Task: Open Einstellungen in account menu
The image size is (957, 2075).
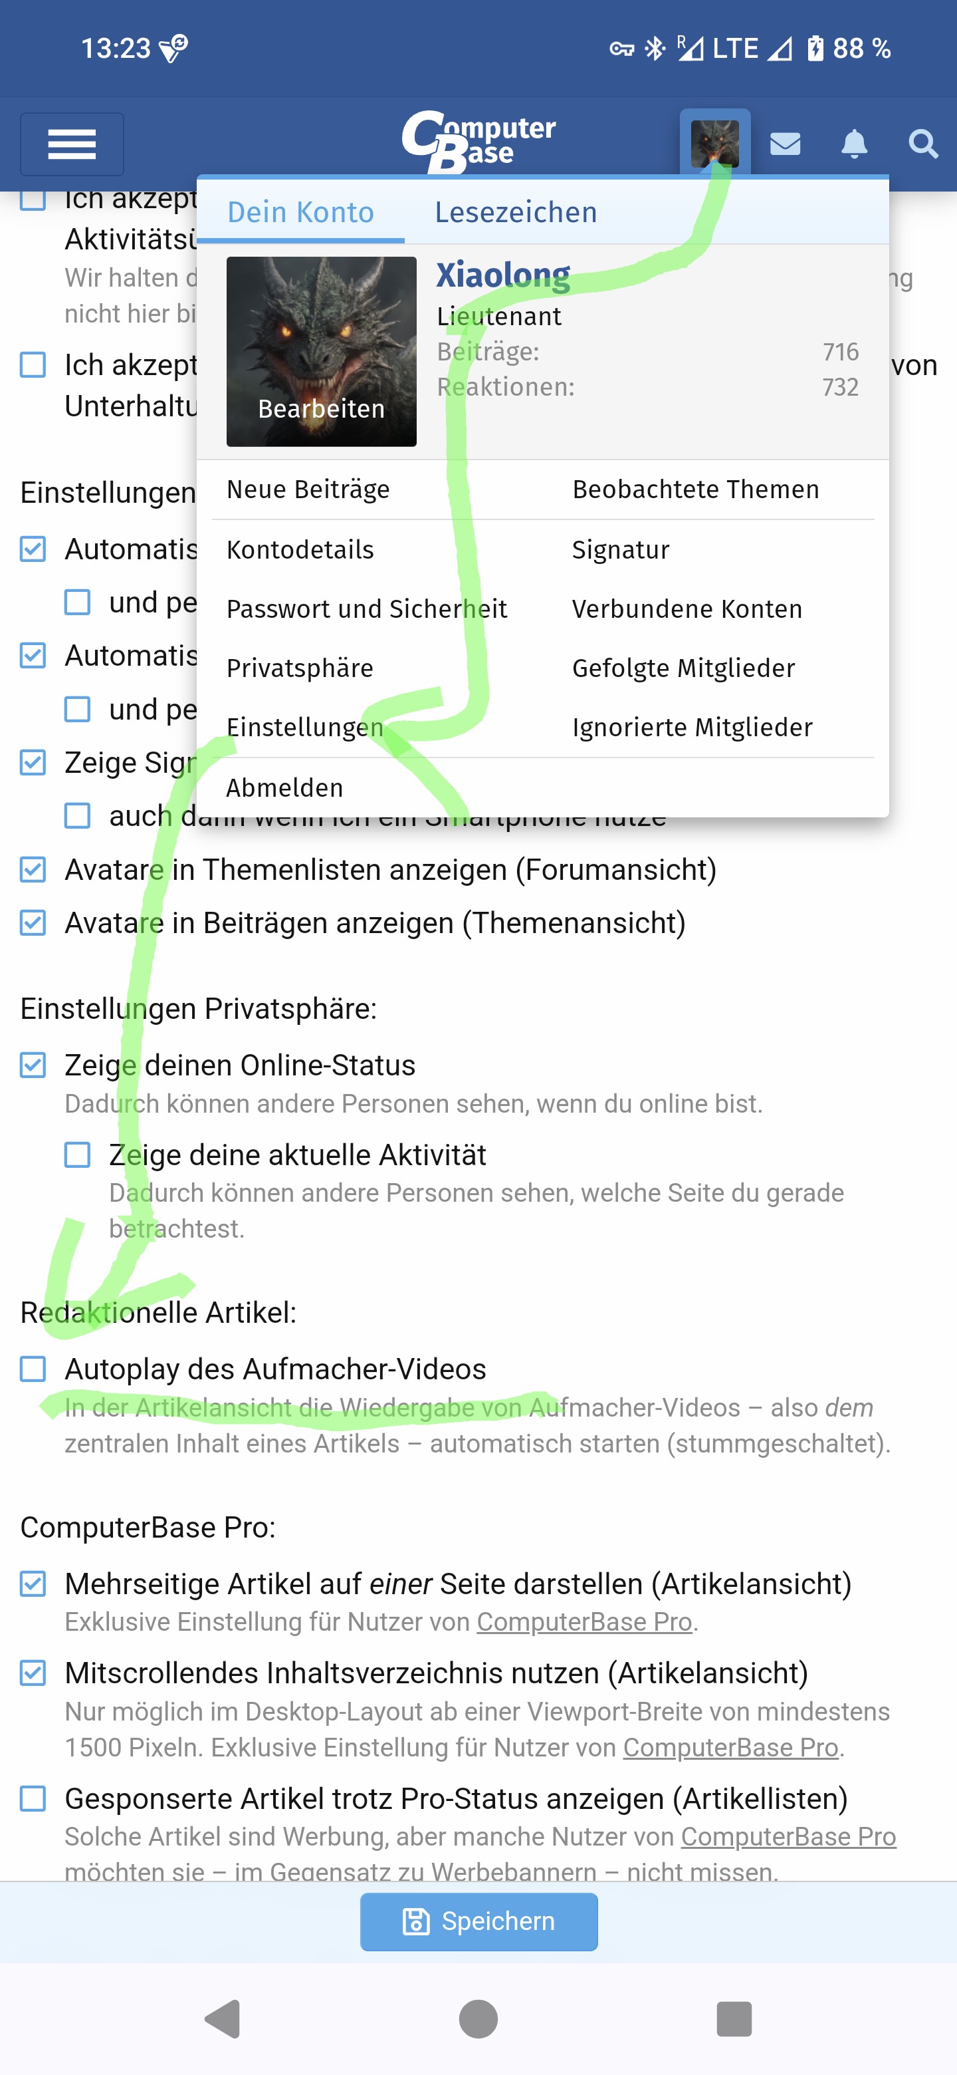Action: (305, 726)
